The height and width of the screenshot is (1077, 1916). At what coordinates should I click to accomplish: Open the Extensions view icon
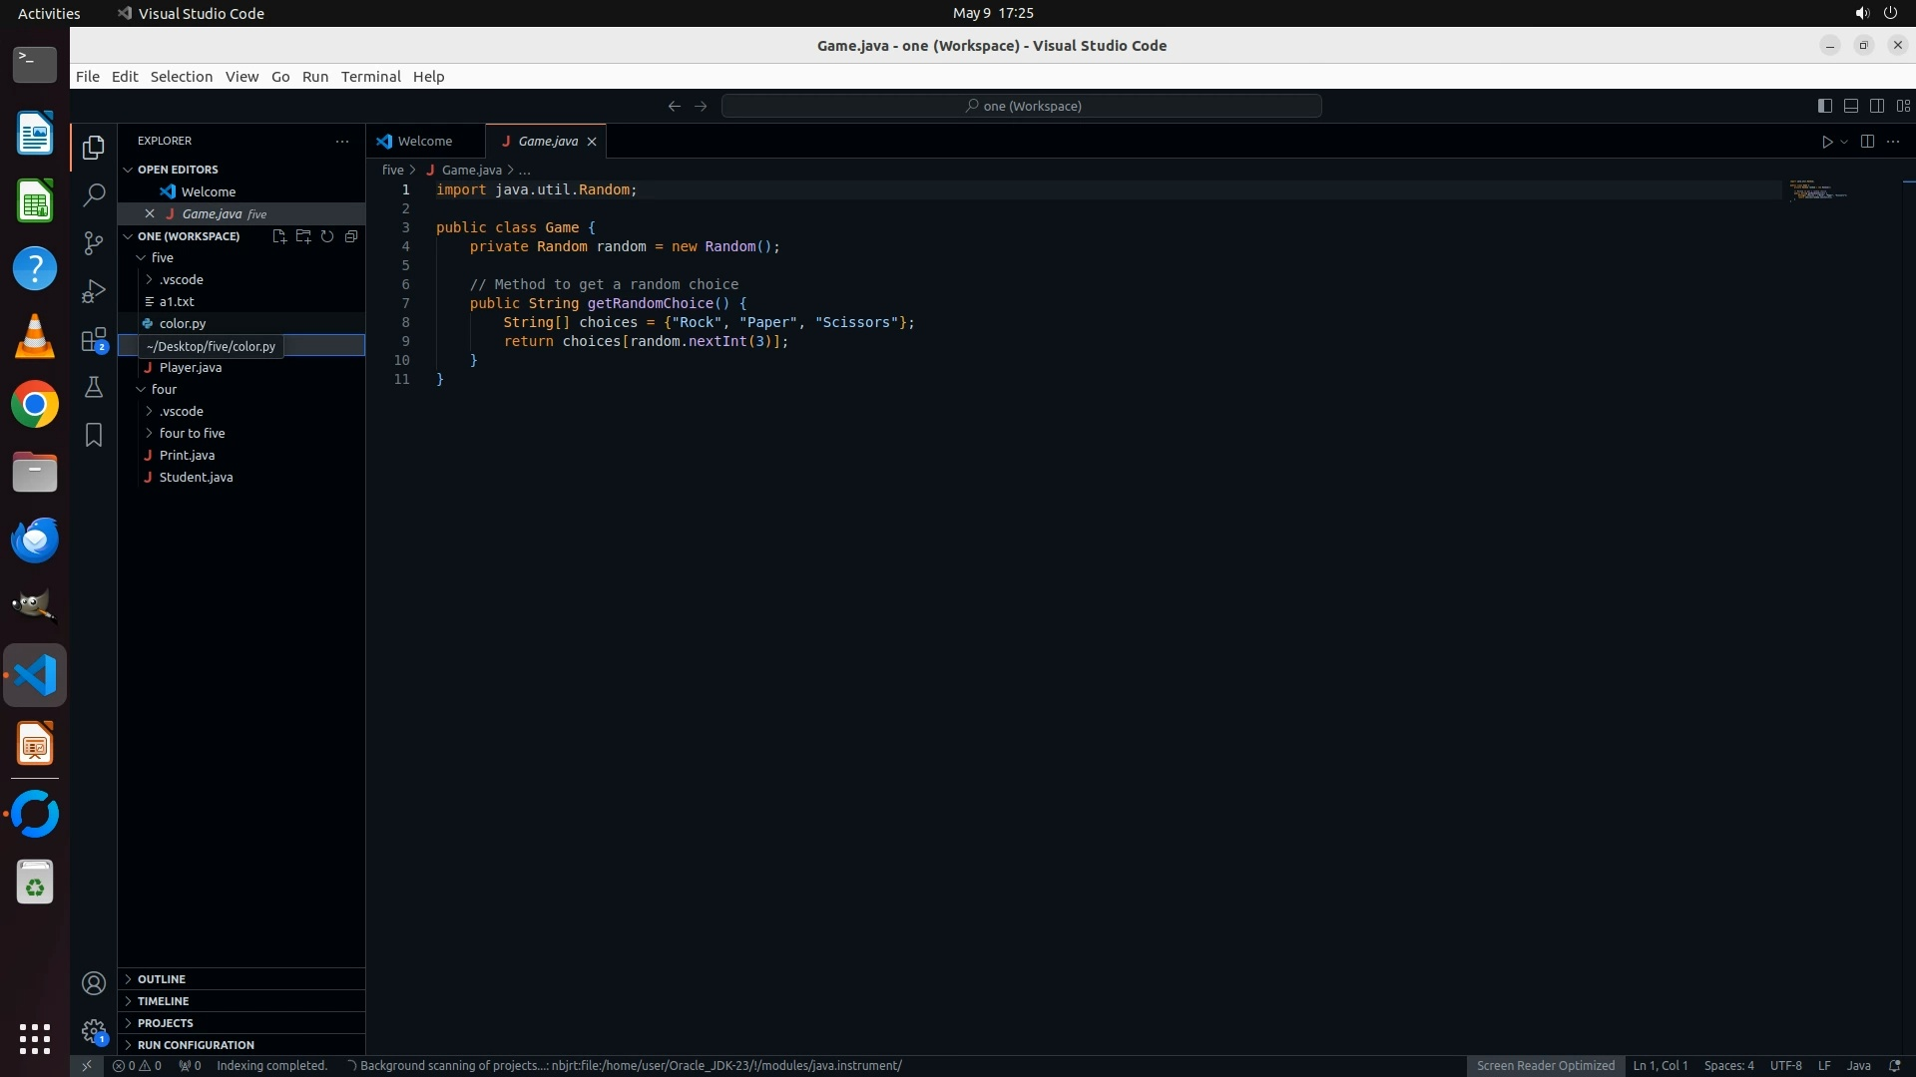pos(94,339)
